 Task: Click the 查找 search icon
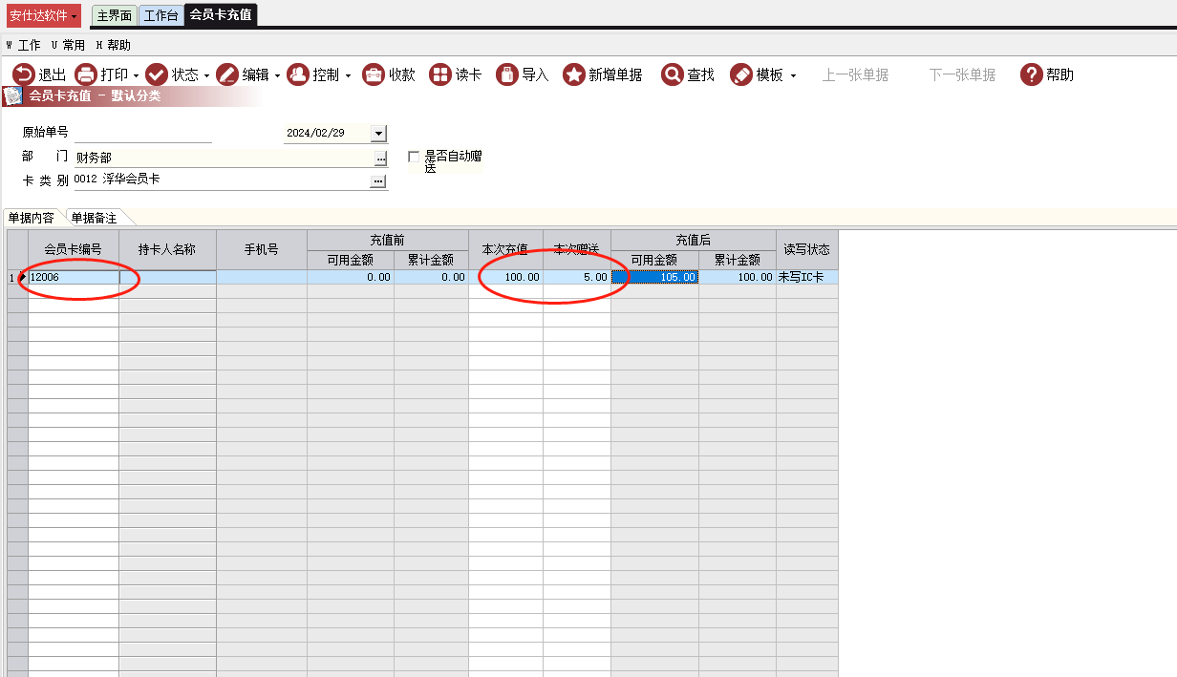[x=673, y=74]
